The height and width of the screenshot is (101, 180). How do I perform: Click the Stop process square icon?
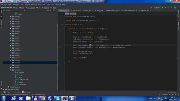click(x=171, y=8)
